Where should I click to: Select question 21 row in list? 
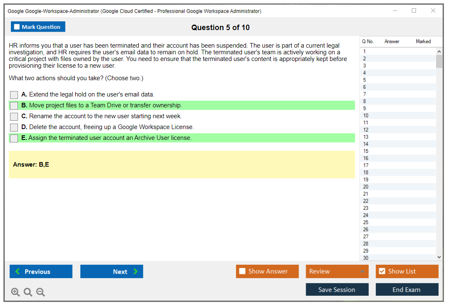pos(366,194)
